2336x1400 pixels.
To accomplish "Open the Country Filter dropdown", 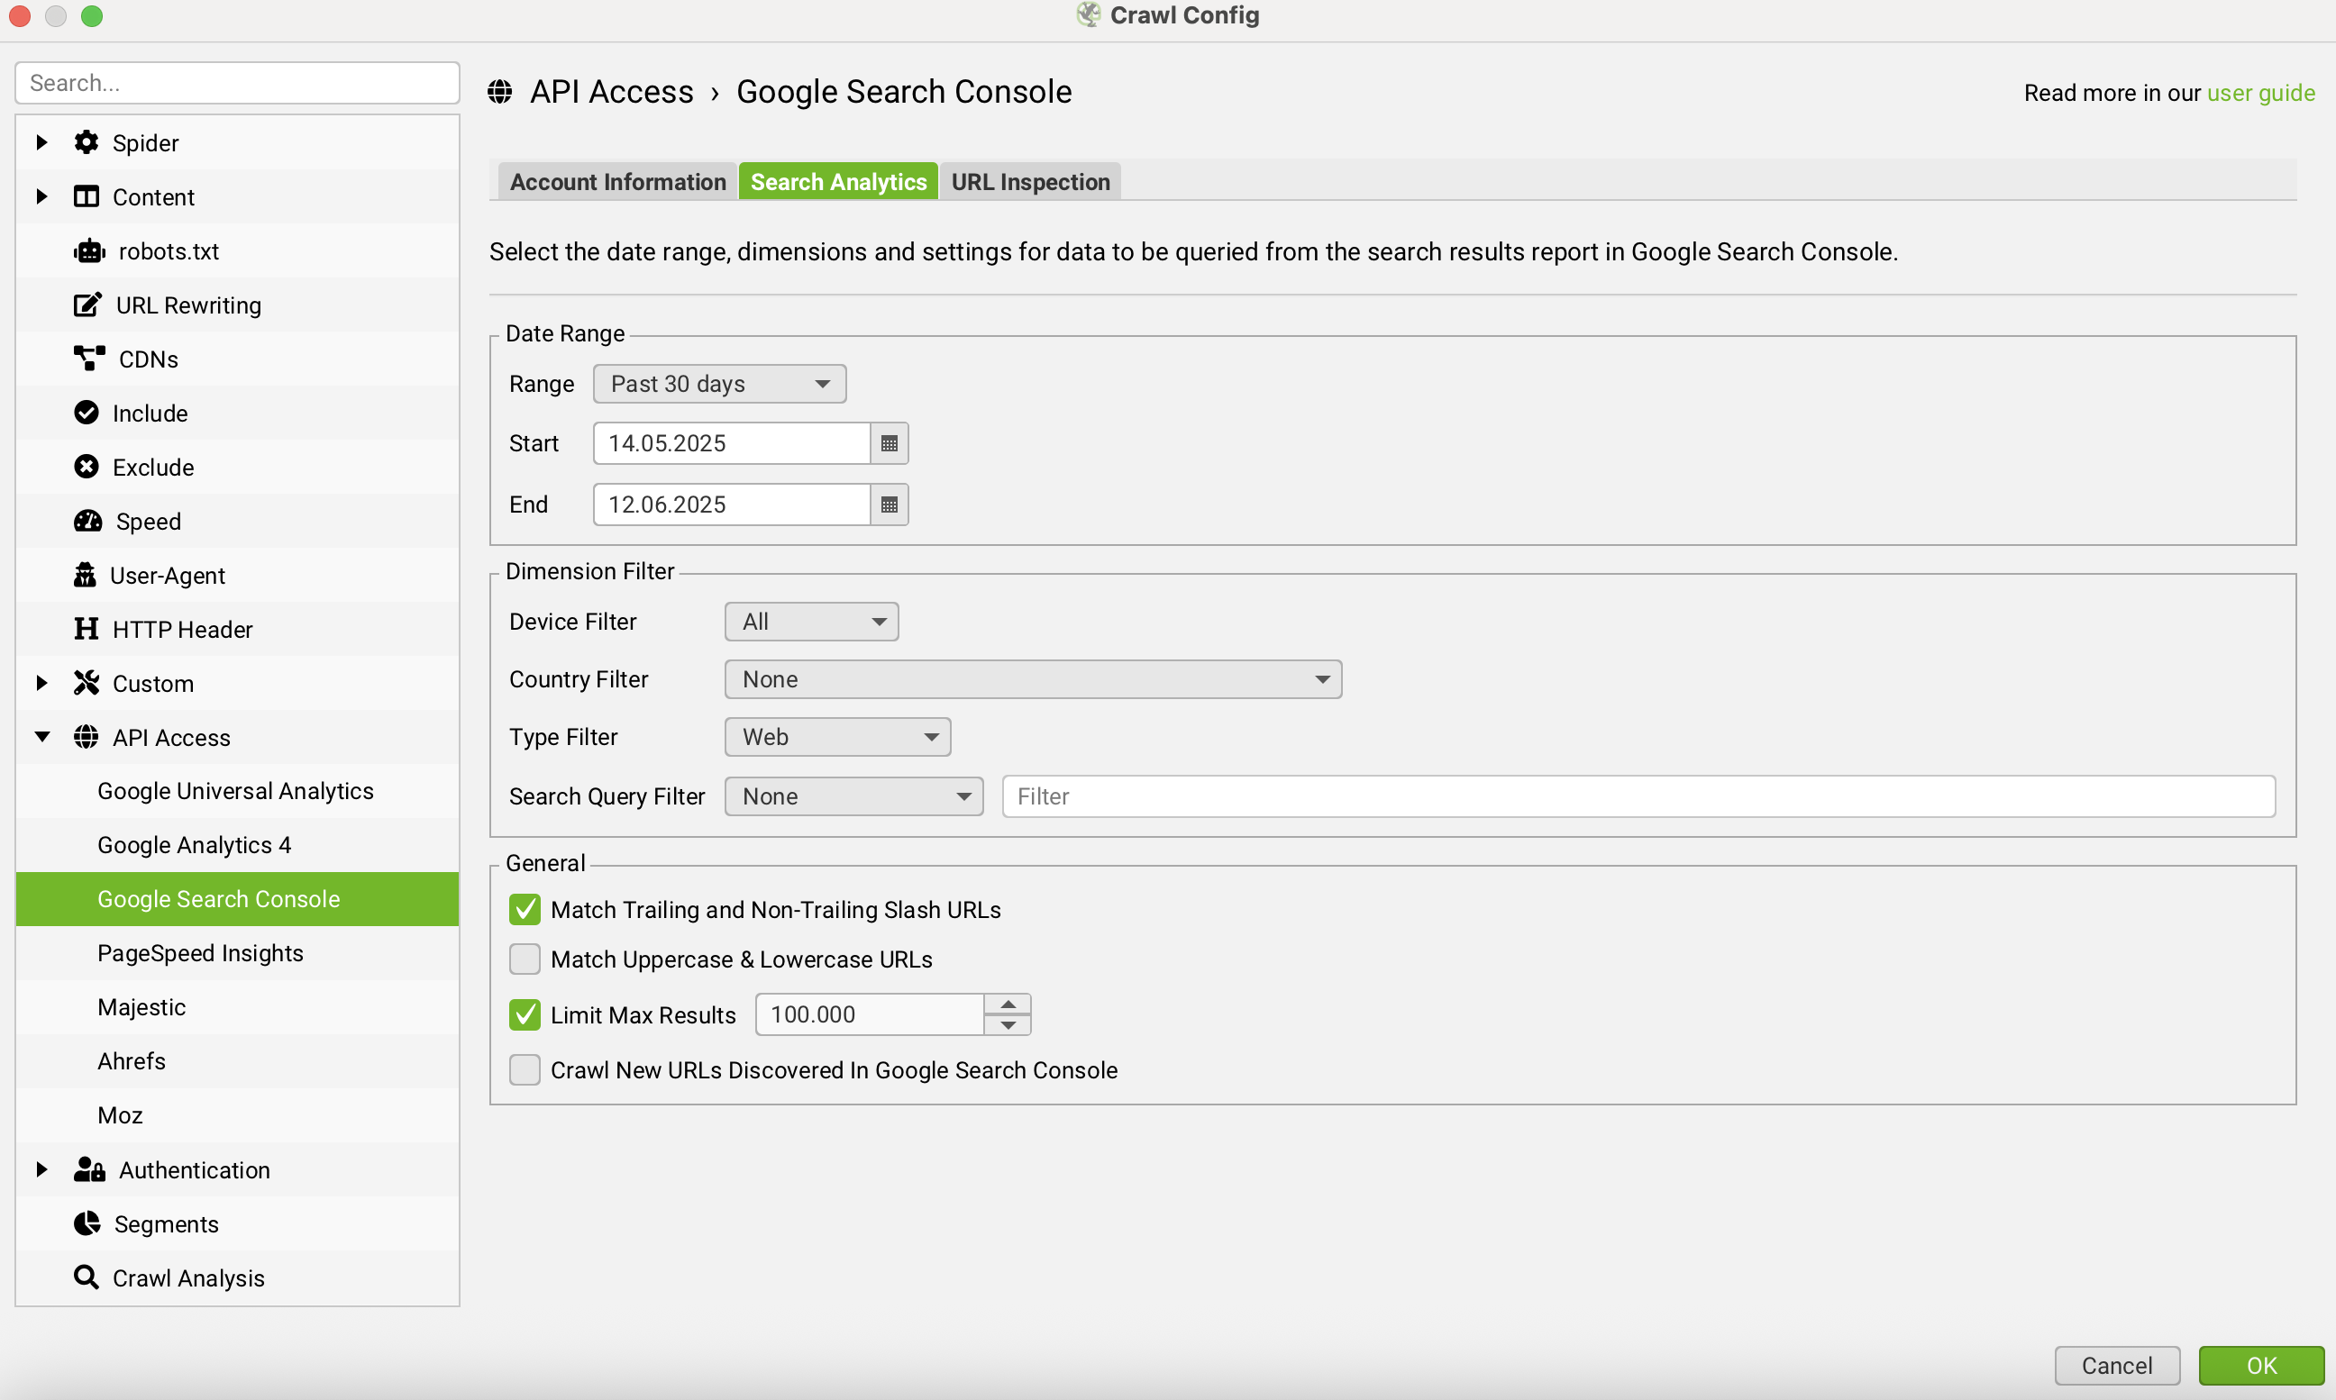I will [x=1032, y=679].
